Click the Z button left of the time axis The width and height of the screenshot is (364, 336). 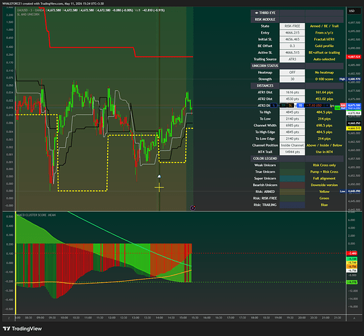coord(9,318)
